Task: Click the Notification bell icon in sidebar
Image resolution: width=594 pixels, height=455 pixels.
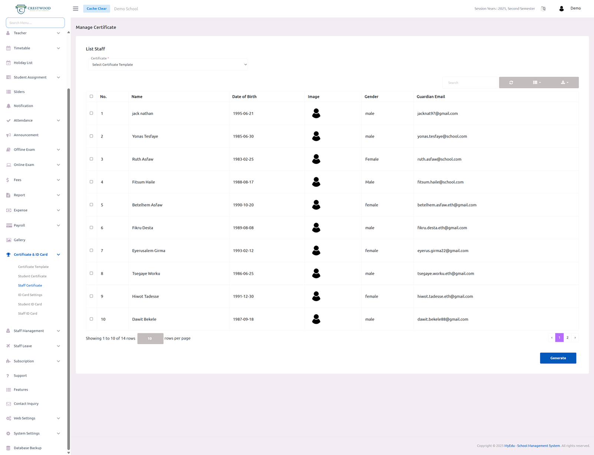Action: pos(9,106)
